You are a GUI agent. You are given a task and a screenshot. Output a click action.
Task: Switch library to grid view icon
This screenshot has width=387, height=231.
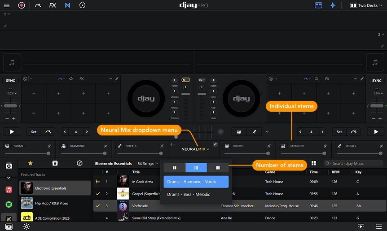point(314,163)
